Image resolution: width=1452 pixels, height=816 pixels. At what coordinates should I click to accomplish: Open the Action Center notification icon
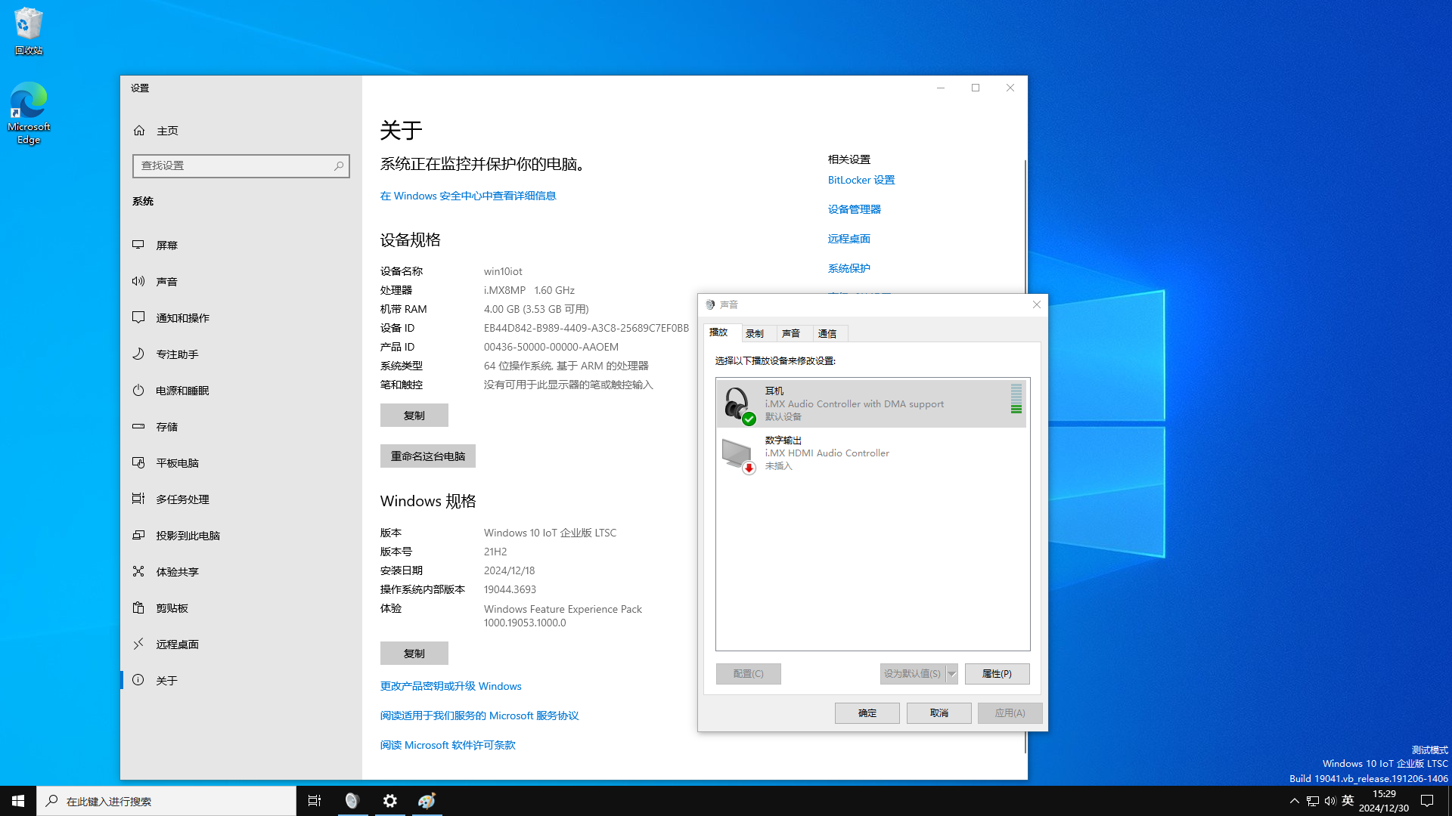click(x=1427, y=801)
